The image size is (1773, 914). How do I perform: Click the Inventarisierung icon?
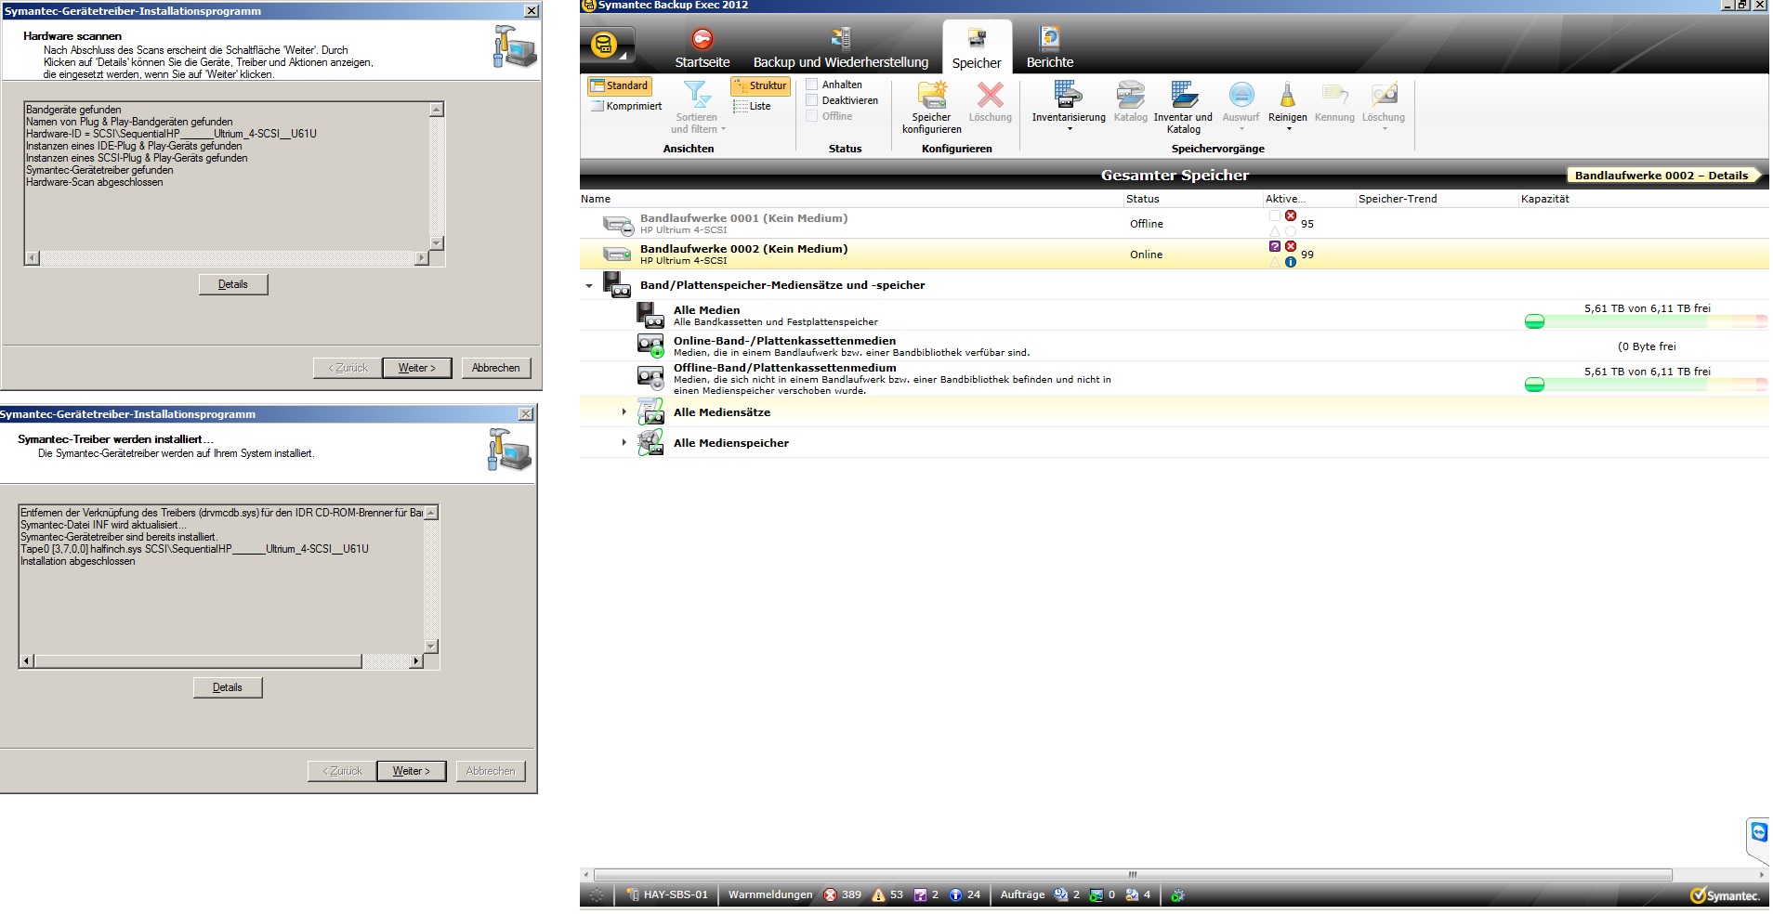pos(1068,94)
